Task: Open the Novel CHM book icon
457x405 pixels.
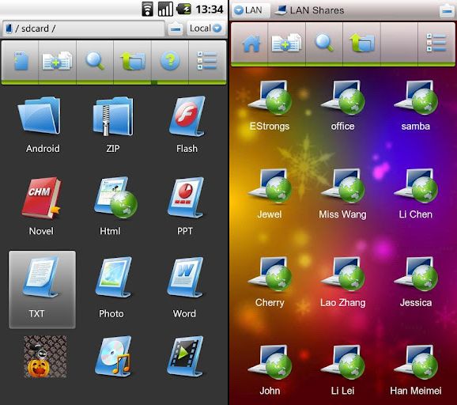Action: coord(41,206)
